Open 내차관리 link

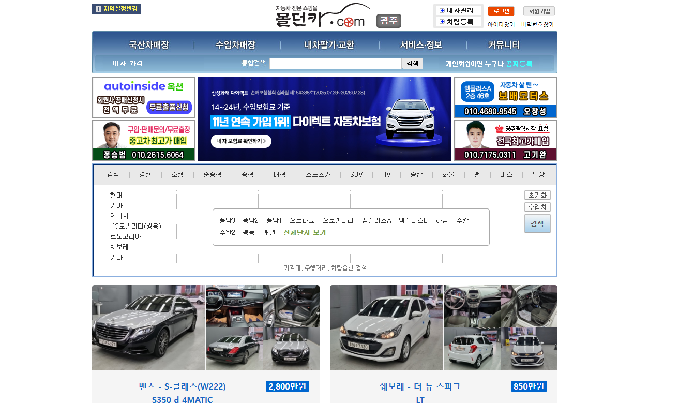pyautogui.click(x=459, y=10)
